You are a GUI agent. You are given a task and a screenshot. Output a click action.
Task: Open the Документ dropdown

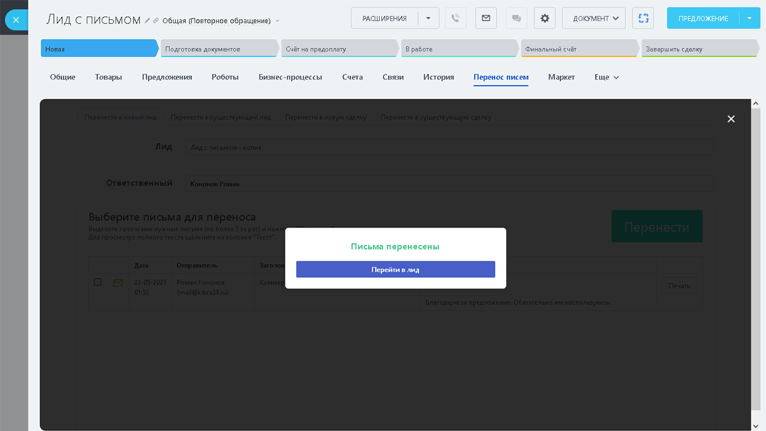click(594, 18)
